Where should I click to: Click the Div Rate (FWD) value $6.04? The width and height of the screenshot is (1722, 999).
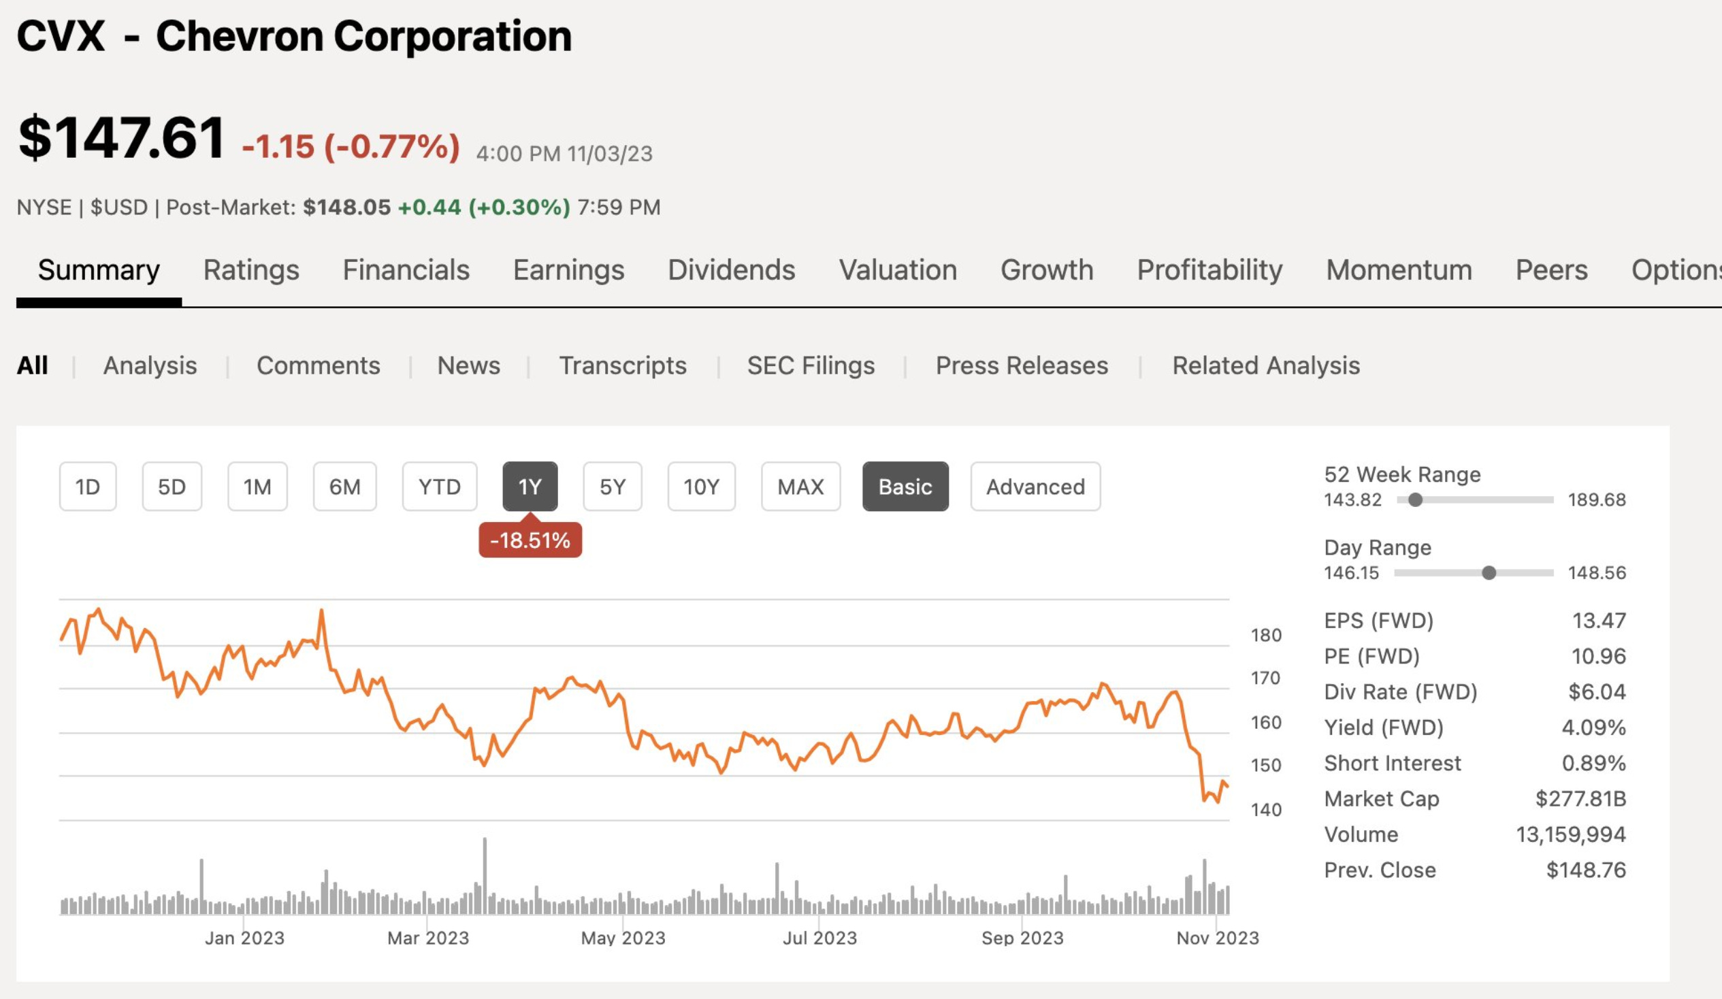[x=1596, y=691]
